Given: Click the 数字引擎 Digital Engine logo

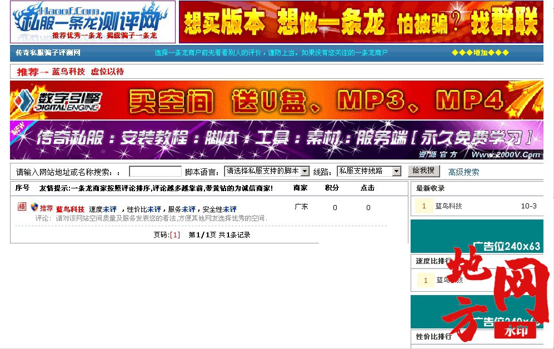Looking at the screenshot, I should 58,101.
